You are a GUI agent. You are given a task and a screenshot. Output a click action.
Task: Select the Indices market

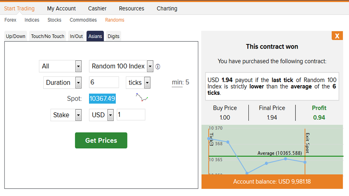click(x=32, y=20)
